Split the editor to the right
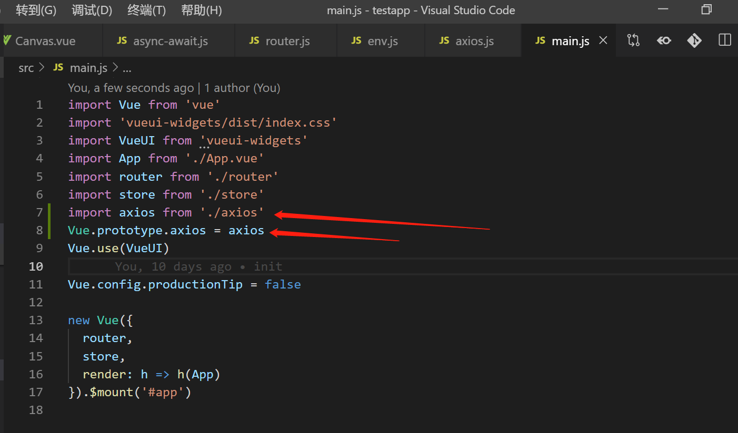738x433 pixels. click(x=725, y=40)
